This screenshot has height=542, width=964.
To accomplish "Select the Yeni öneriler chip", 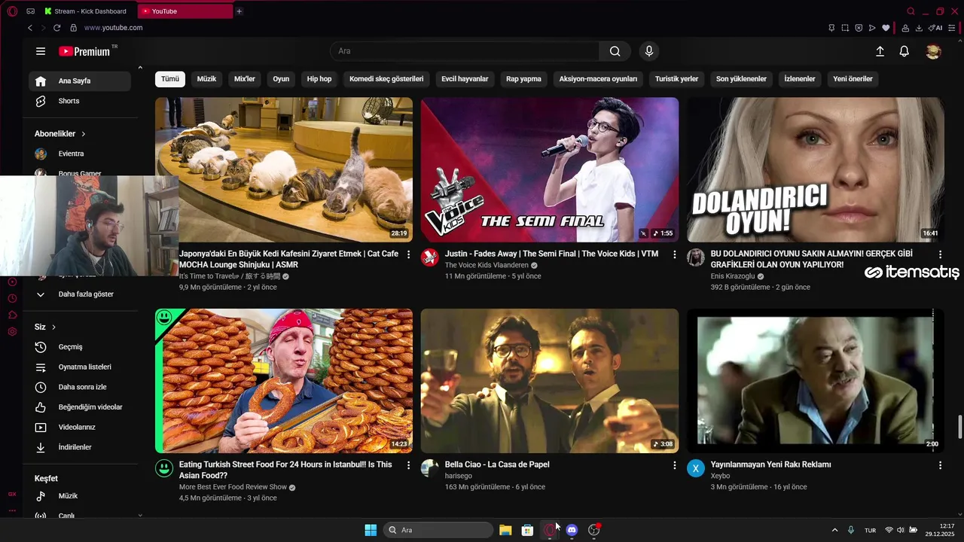I will [853, 79].
